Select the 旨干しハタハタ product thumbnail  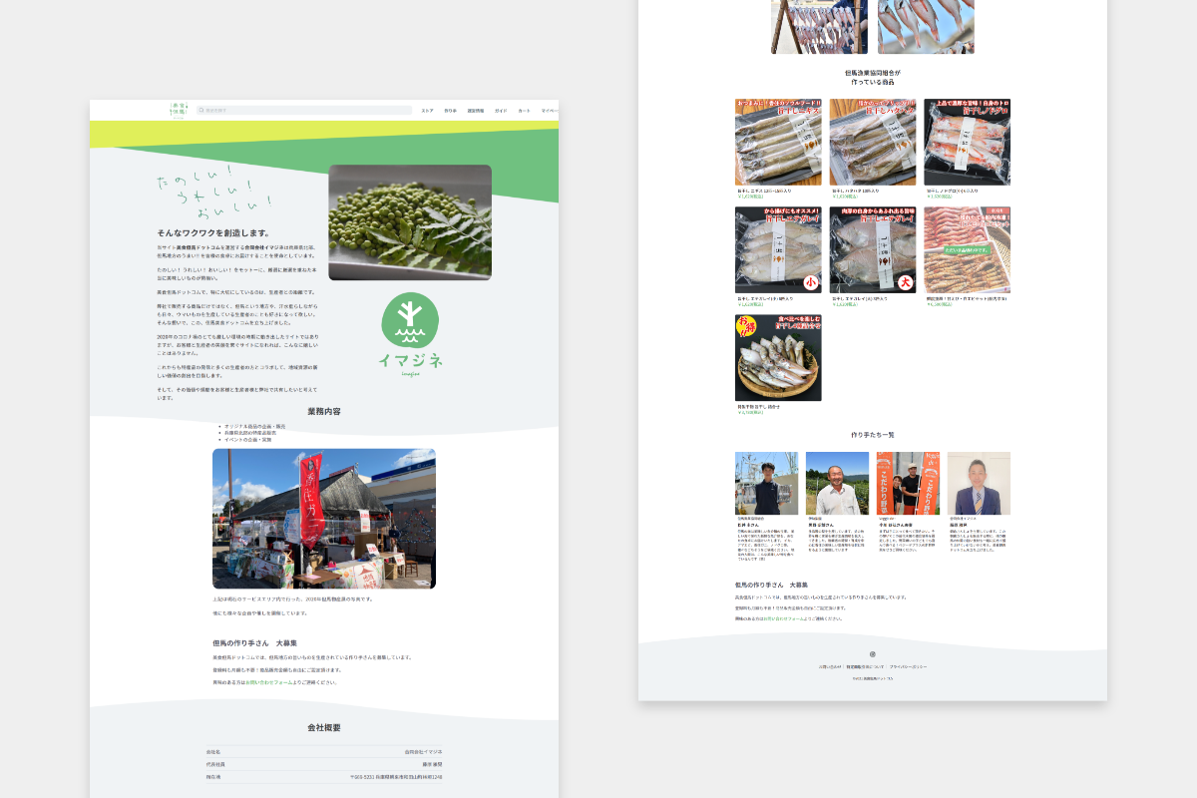[x=872, y=142]
